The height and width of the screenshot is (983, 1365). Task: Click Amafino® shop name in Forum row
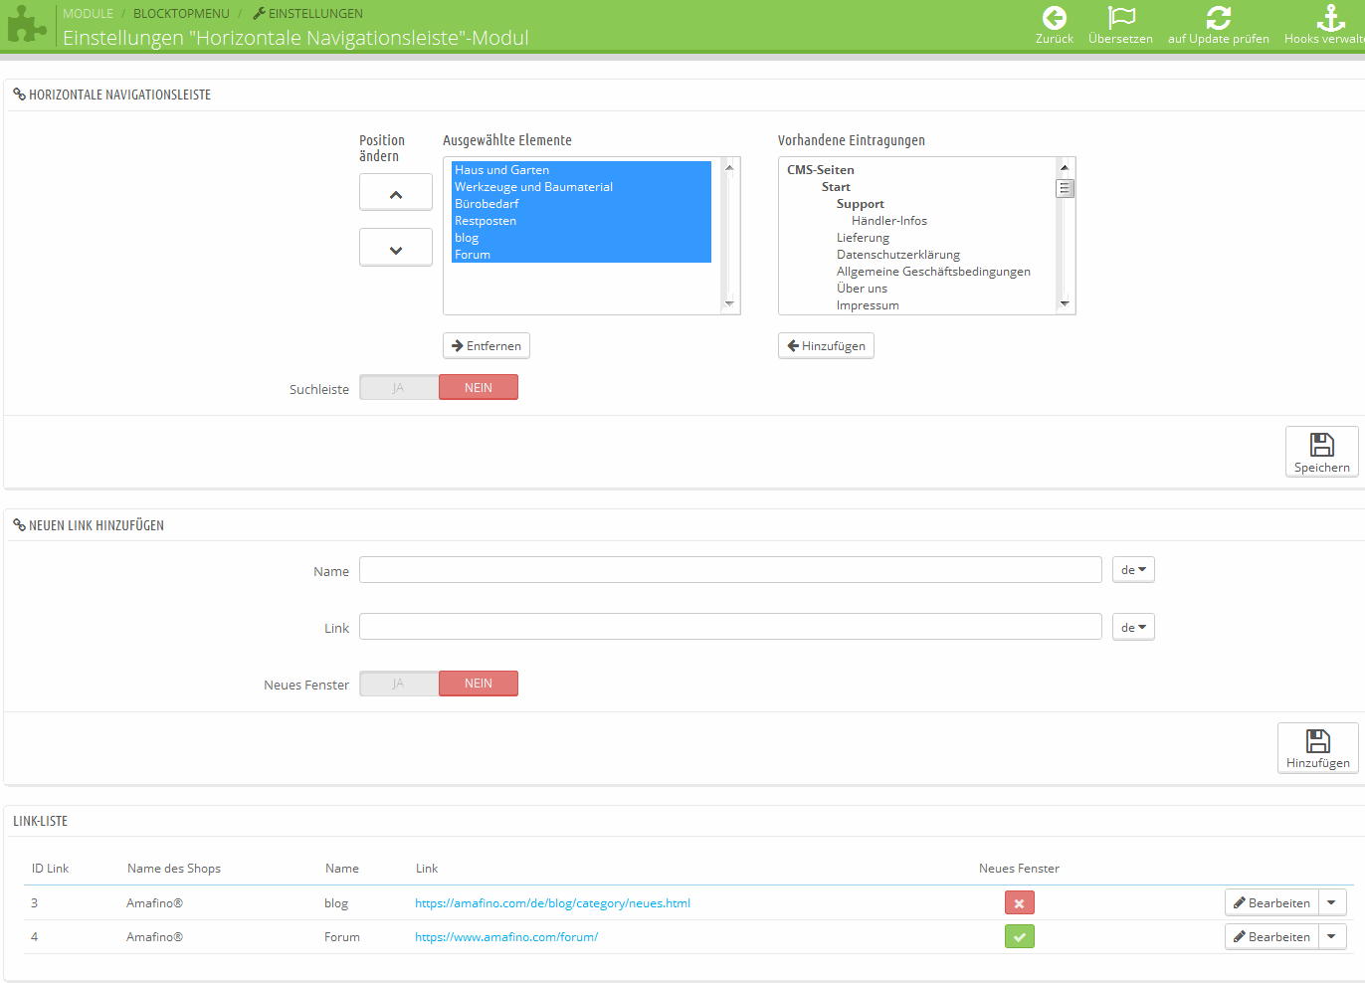click(x=154, y=937)
